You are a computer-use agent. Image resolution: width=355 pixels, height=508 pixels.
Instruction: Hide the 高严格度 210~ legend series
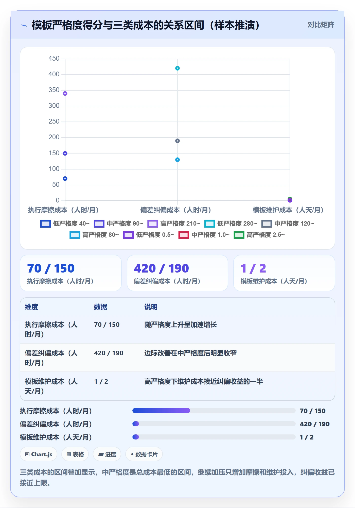point(174,224)
